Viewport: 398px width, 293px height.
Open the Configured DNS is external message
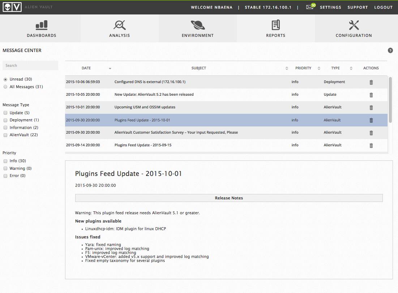coord(150,82)
